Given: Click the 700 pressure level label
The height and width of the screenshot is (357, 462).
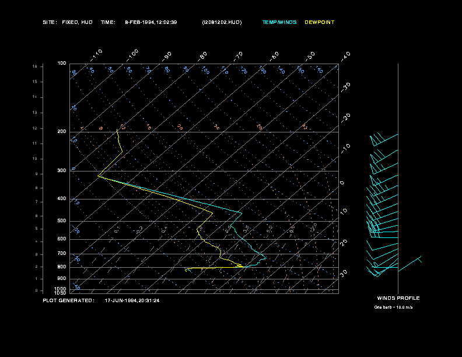Looking at the screenshot, I should pyautogui.click(x=62, y=253).
